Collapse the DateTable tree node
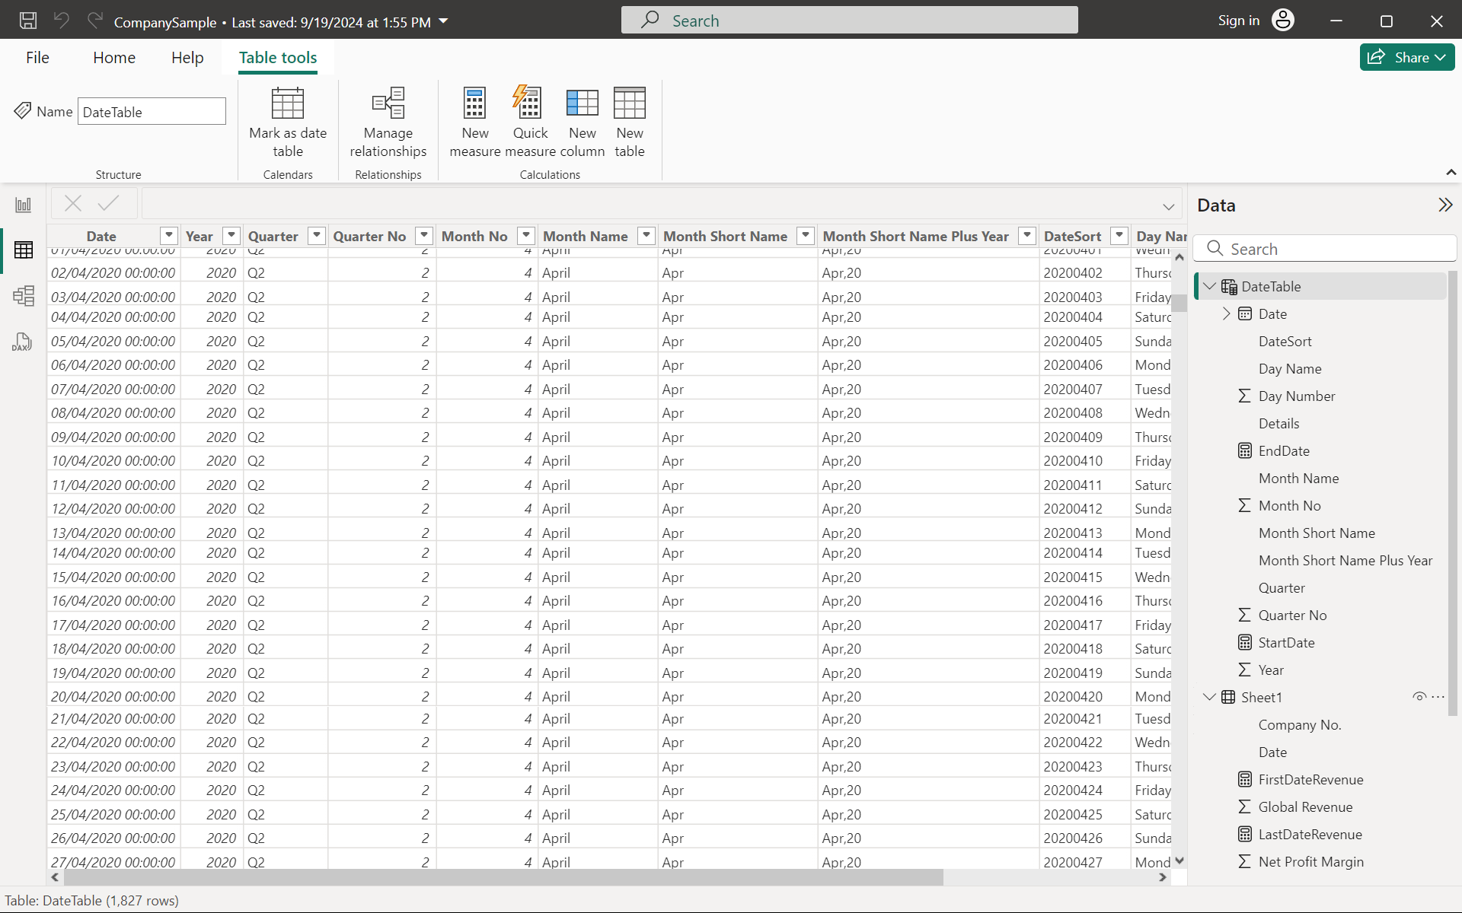 (x=1210, y=286)
